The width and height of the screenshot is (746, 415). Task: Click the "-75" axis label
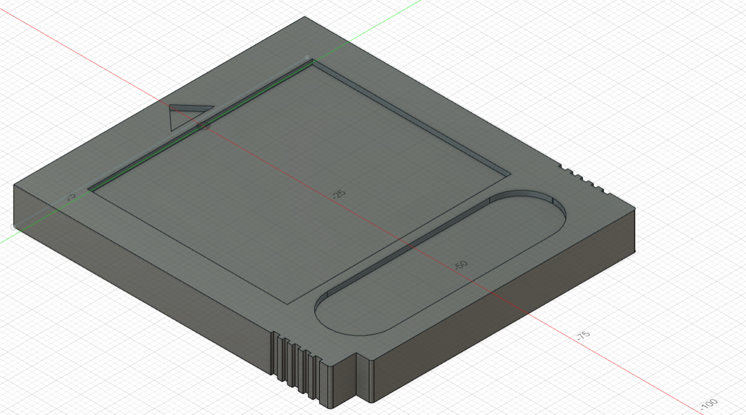click(x=582, y=335)
